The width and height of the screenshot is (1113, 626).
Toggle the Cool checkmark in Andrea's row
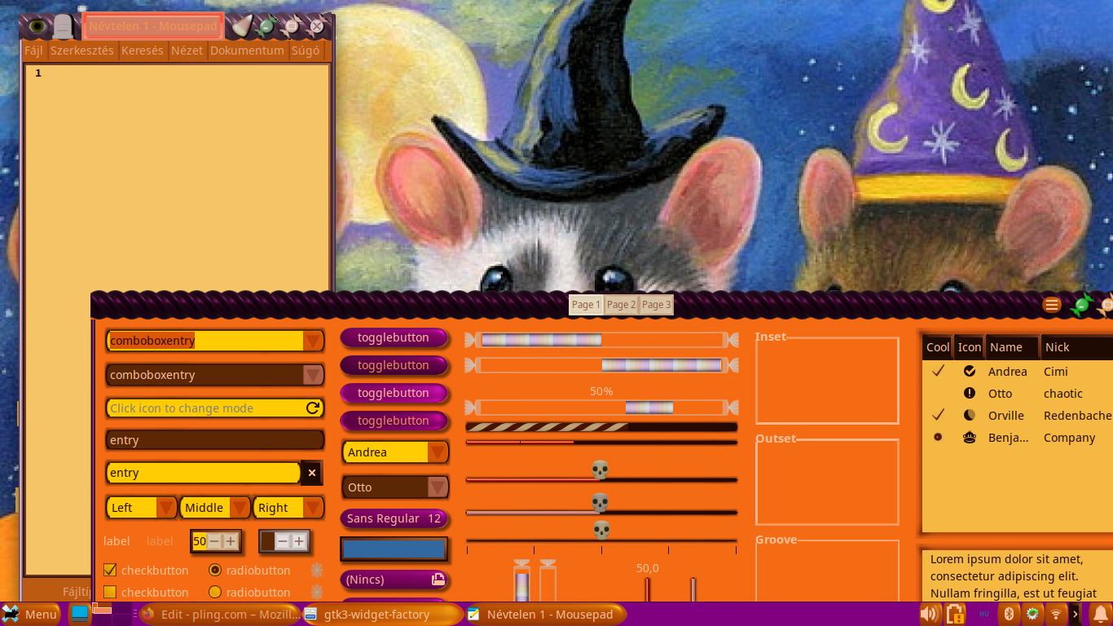938,371
